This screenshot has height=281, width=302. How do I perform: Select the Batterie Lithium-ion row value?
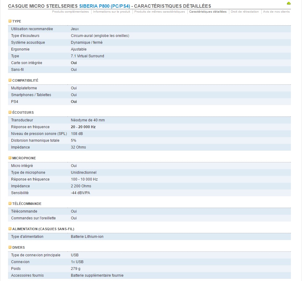pyautogui.click(x=87, y=237)
